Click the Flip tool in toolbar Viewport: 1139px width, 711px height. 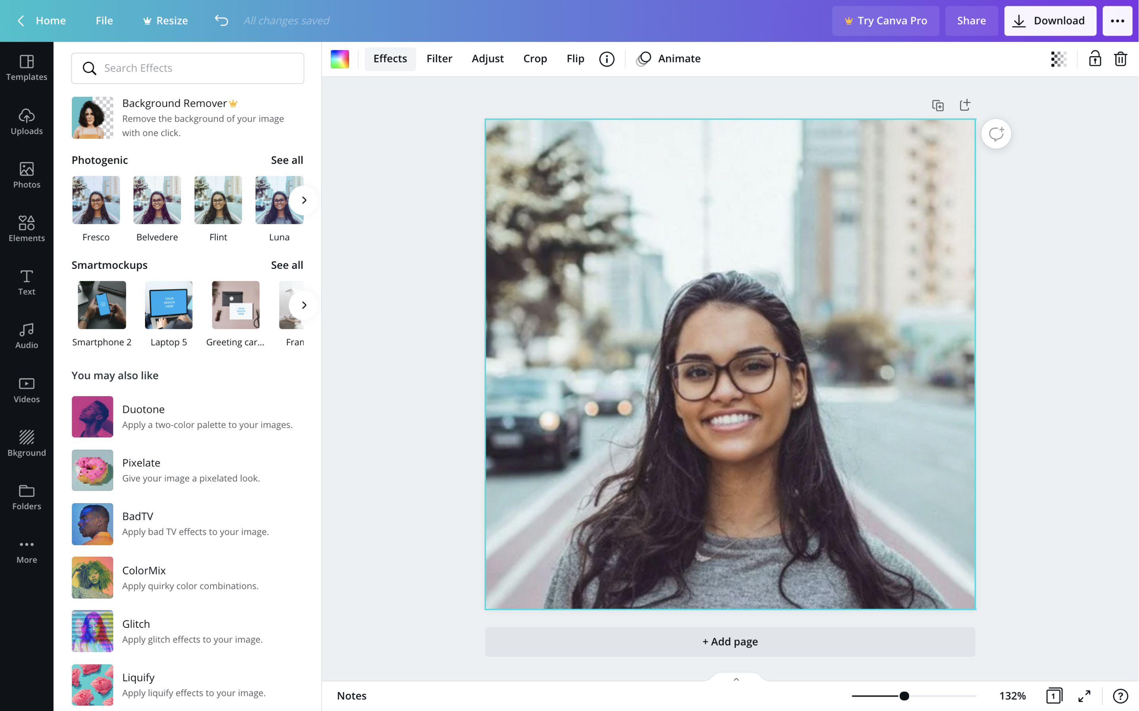click(575, 58)
